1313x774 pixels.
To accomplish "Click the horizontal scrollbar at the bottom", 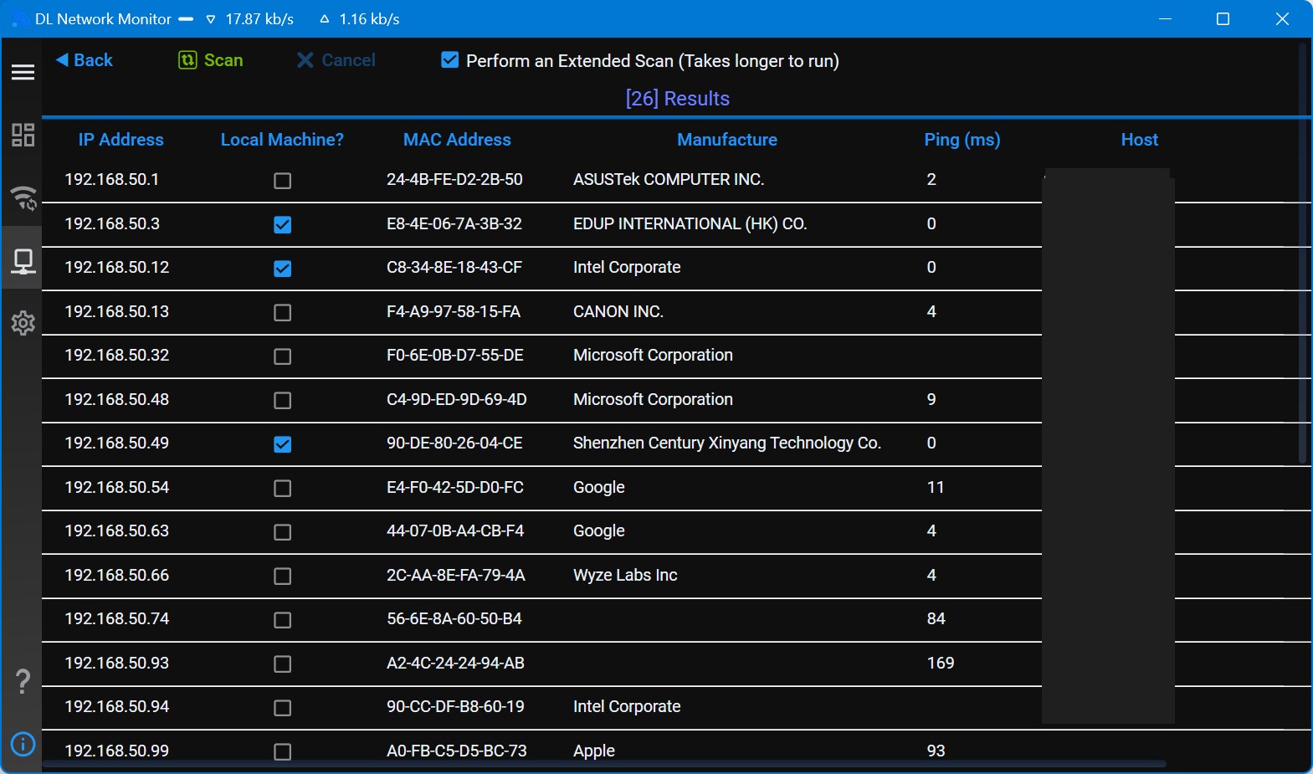I will click(604, 763).
